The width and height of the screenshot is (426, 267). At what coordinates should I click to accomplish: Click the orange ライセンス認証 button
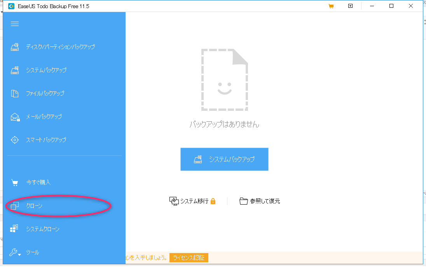(x=189, y=258)
